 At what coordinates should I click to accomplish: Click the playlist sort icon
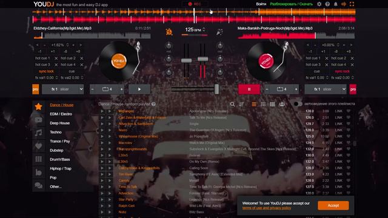point(241,104)
